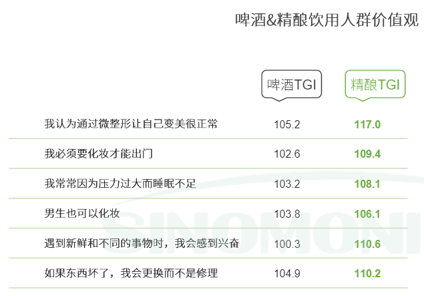The image size is (424, 296).
Task: Select the green 精酿TGI column header bubble
Action: (x=375, y=85)
